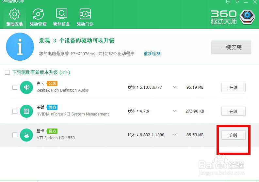Click the 273.90 KB size value
259x182 pixels.
(195, 111)
